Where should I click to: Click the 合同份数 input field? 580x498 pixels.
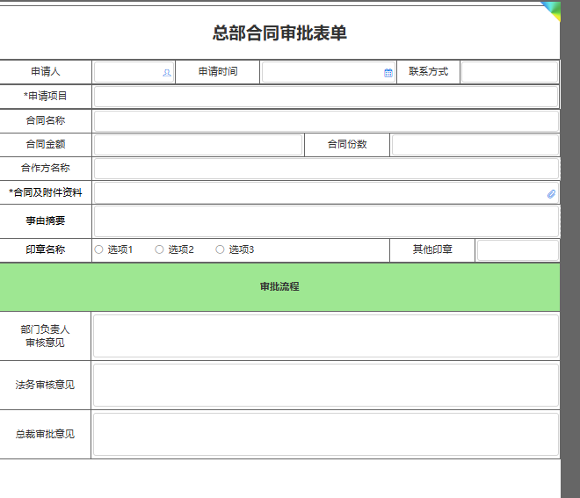coord(475,145)
